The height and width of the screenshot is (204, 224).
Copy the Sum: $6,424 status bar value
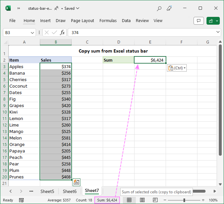click(x=107, y=200)
